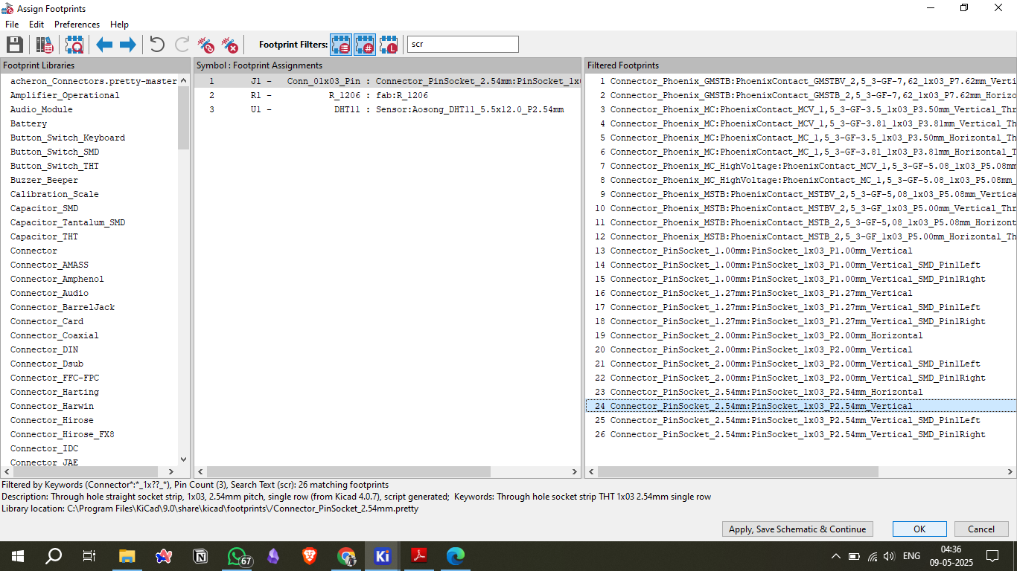
Task: Select footprint 25 P2.54mm_Vertical_SMD_Pin1Left
Action: (x=800, y=420)
